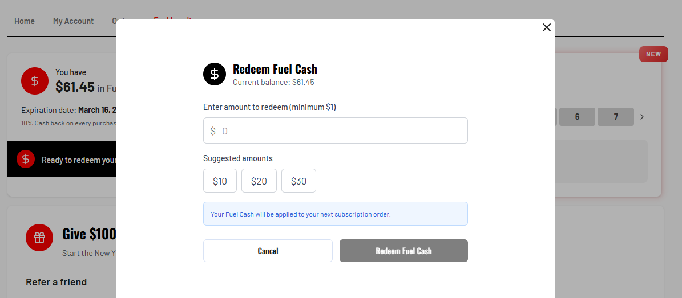Click the dollar sign prefix inside the amount field
The image size is (682, 298).
(x=213, y=131)
